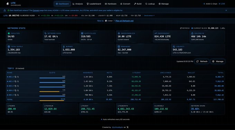Open external link icon for #02

(x=13, y=81)
